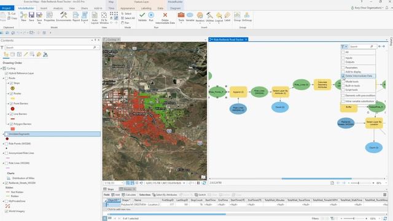Toggle visibility of Hybrid Reference Layer
The image size is (393, 221).
point(6,74)
